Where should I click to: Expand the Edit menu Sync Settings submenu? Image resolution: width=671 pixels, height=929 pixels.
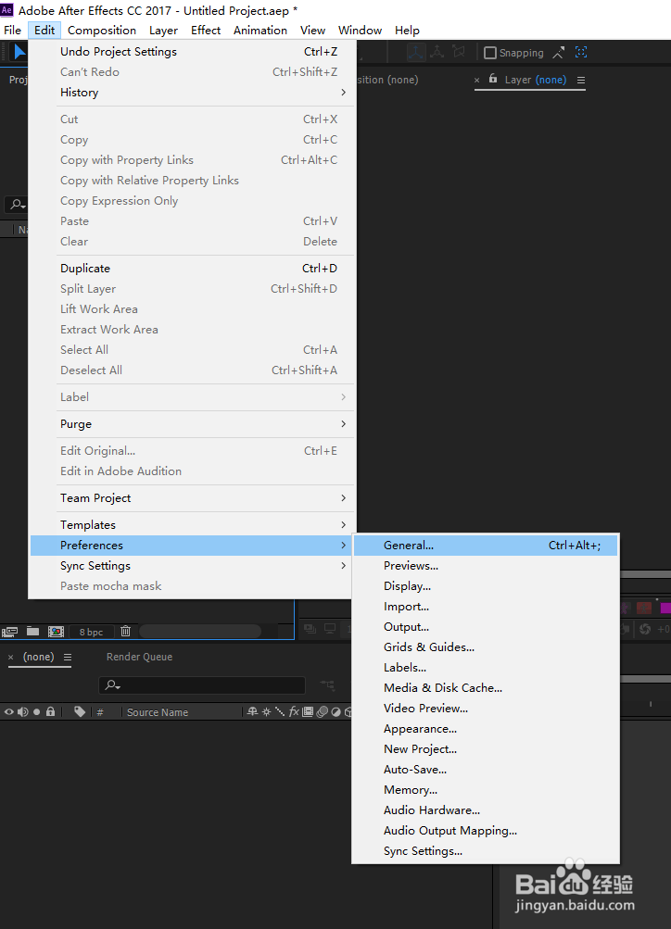click(x=193, y=566)
